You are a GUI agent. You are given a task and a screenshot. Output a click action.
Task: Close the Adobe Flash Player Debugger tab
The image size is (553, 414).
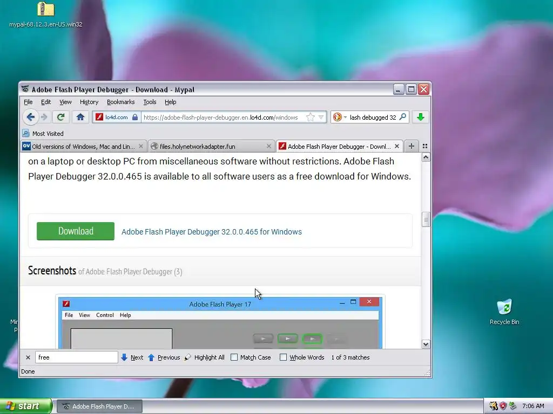(x=397, y=146)
